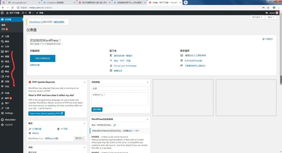The width and height of the screenshot is (282, 153).
Task: Click the Set up your homepage link
Action: [x=125, y=66]
